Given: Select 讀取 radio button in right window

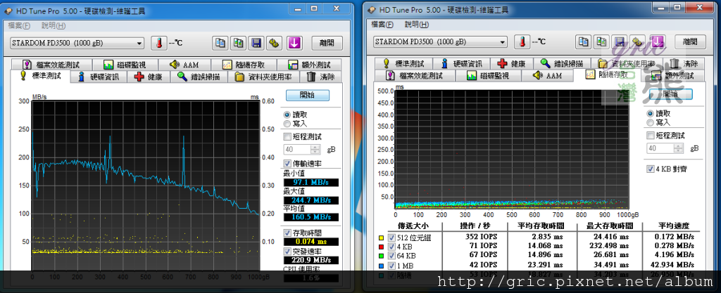Looking at the screenshot, I should click(x=650, y=113).
